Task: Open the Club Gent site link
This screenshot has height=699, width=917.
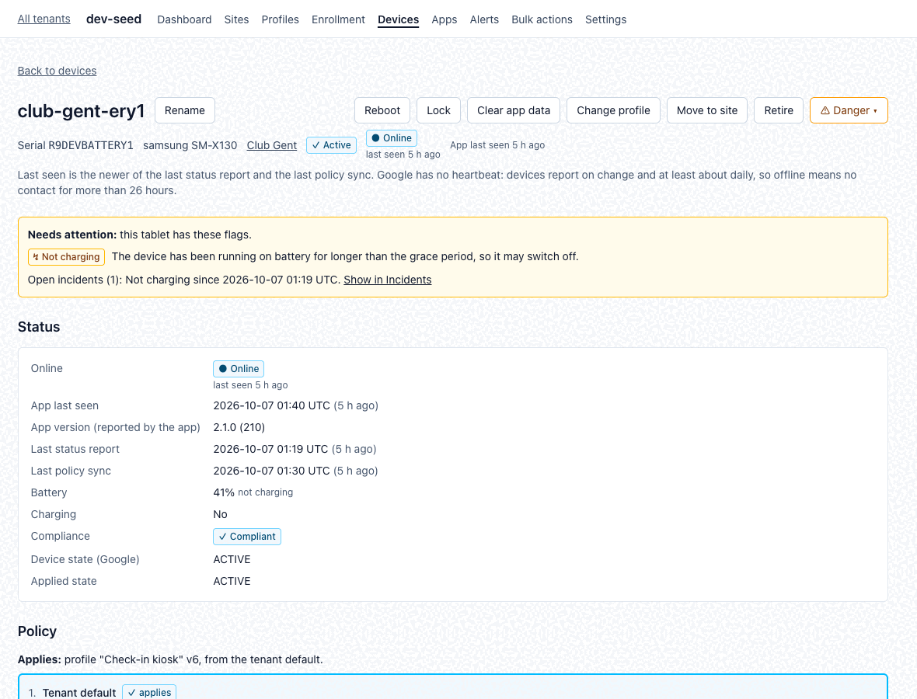Action: tap(272, 145)
